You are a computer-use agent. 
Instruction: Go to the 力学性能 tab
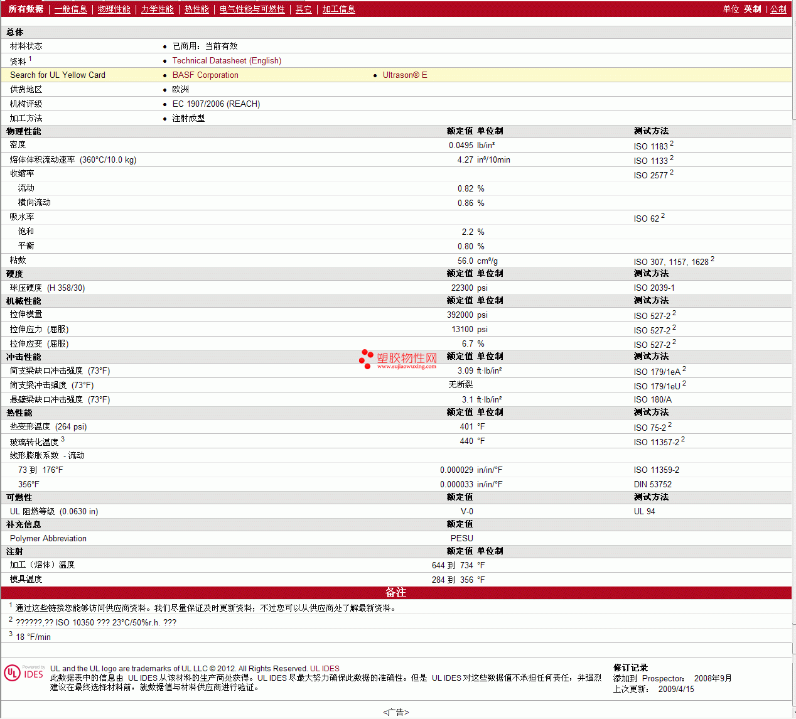158,9
